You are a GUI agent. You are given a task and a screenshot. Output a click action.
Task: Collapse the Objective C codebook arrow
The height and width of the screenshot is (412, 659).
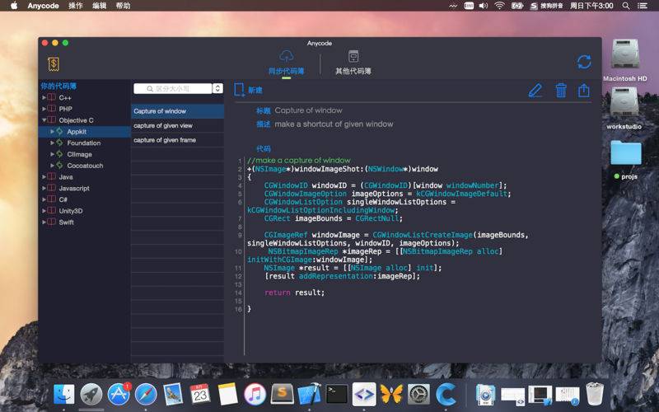click(x=44, y=120)
